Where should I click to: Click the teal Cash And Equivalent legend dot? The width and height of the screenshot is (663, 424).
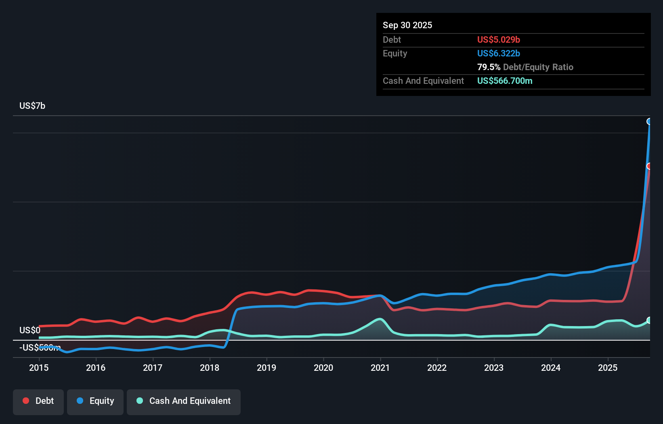click(139, 401)
